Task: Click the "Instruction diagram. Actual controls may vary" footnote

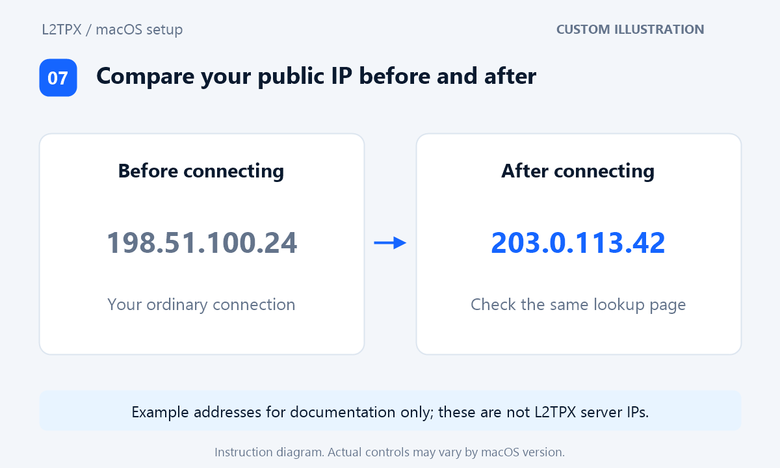Action: [x=389, y=451]
